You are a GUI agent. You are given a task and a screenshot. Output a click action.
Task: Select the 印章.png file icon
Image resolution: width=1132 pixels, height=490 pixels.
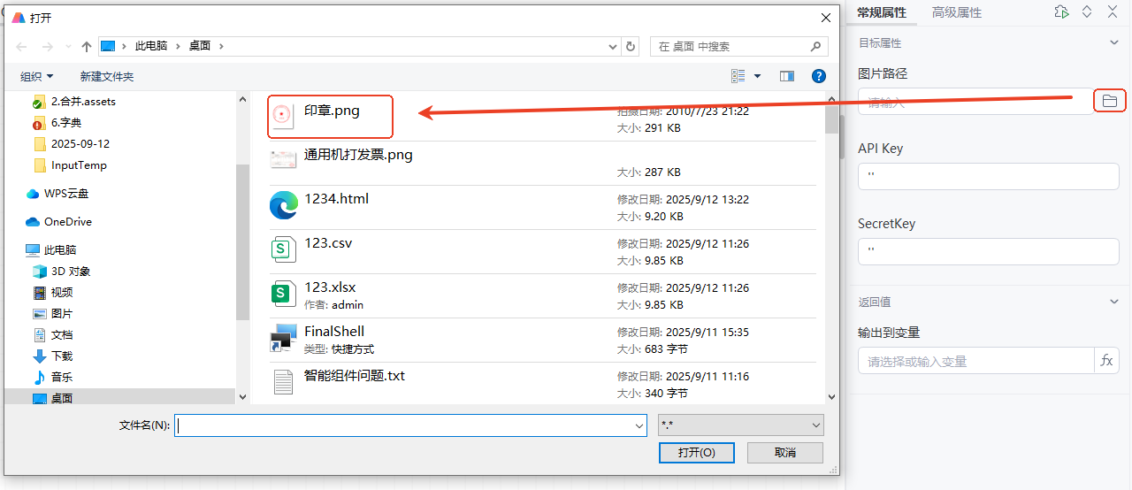[283, 115]
